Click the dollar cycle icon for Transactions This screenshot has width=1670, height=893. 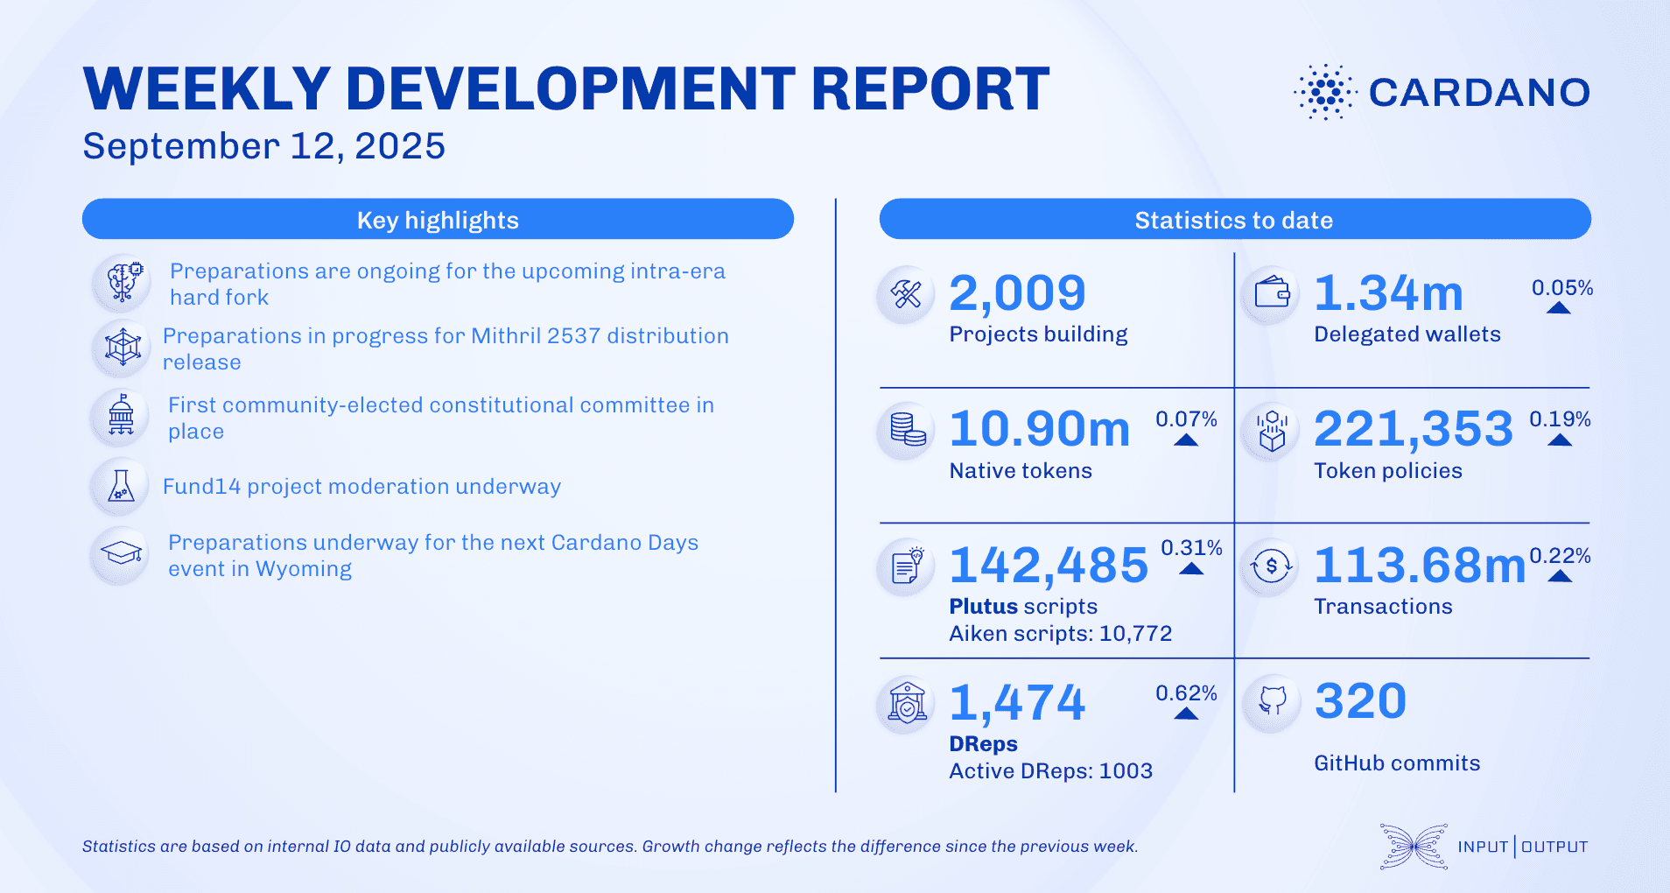1271,566
